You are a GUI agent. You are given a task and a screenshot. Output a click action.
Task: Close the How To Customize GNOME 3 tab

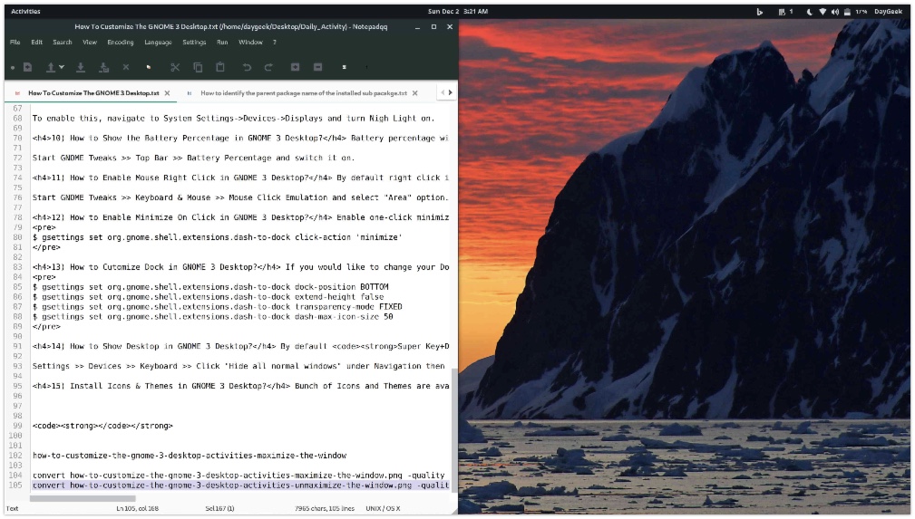pyautogui.click(x=168, y=93)
